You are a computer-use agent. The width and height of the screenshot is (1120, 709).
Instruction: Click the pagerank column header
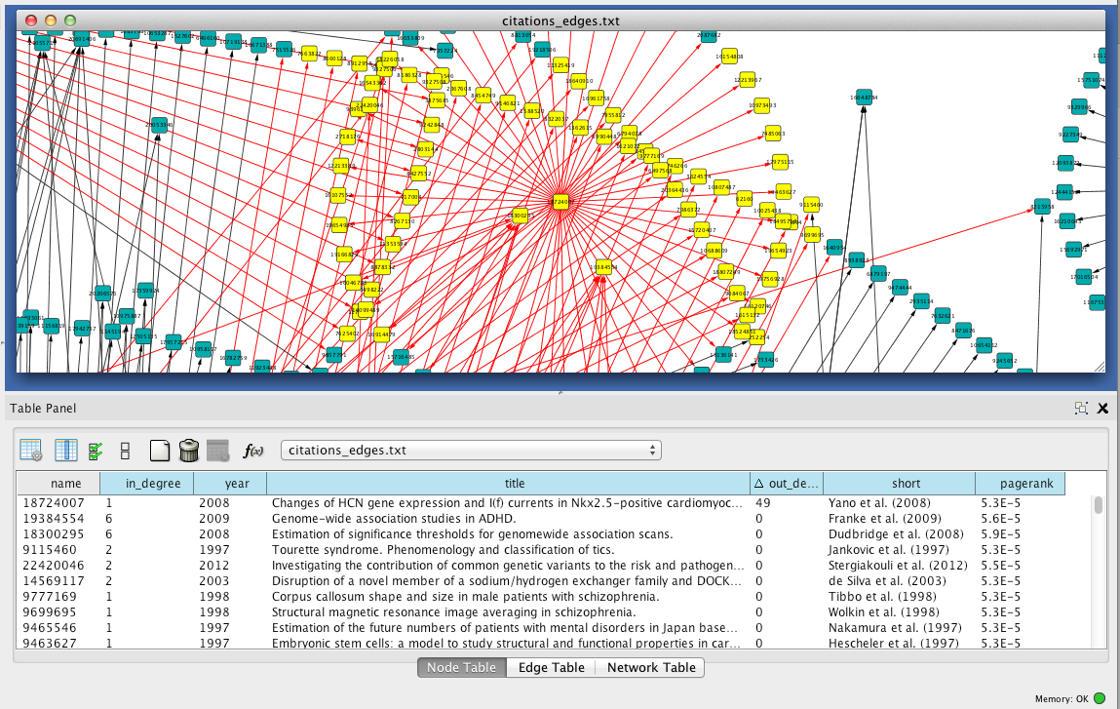pos(1020,483)
